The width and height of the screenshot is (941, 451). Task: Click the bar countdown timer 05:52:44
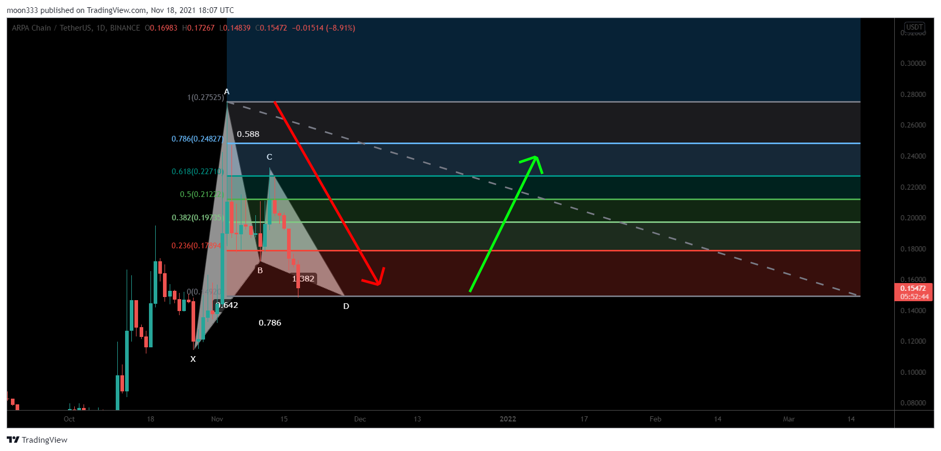(x=915, y=297)
